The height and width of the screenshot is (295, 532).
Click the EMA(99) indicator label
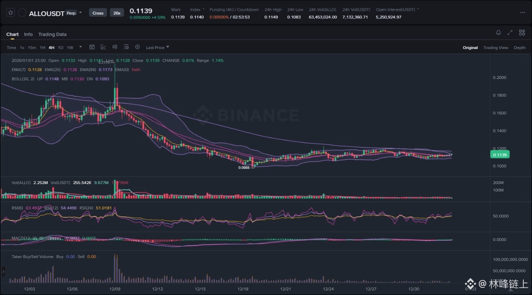click(x=87, y=70)
